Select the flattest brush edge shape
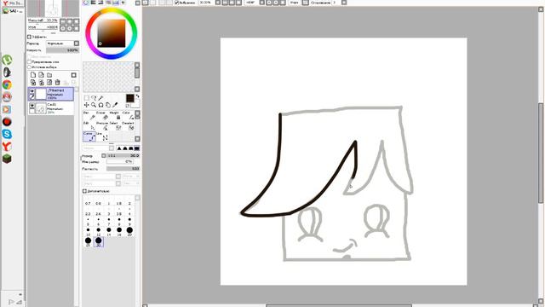 pyautogui.click(x=137, y=148)
